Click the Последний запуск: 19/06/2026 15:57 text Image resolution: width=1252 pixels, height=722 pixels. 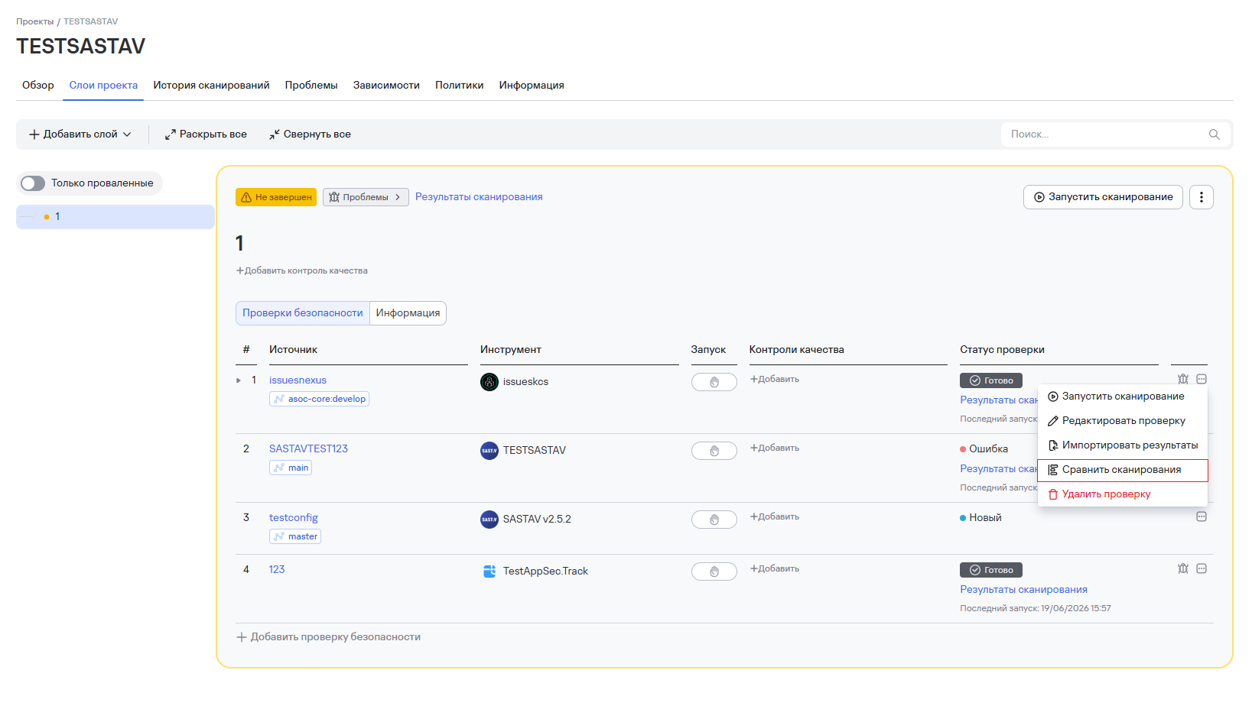click(x=1036, y=608)
